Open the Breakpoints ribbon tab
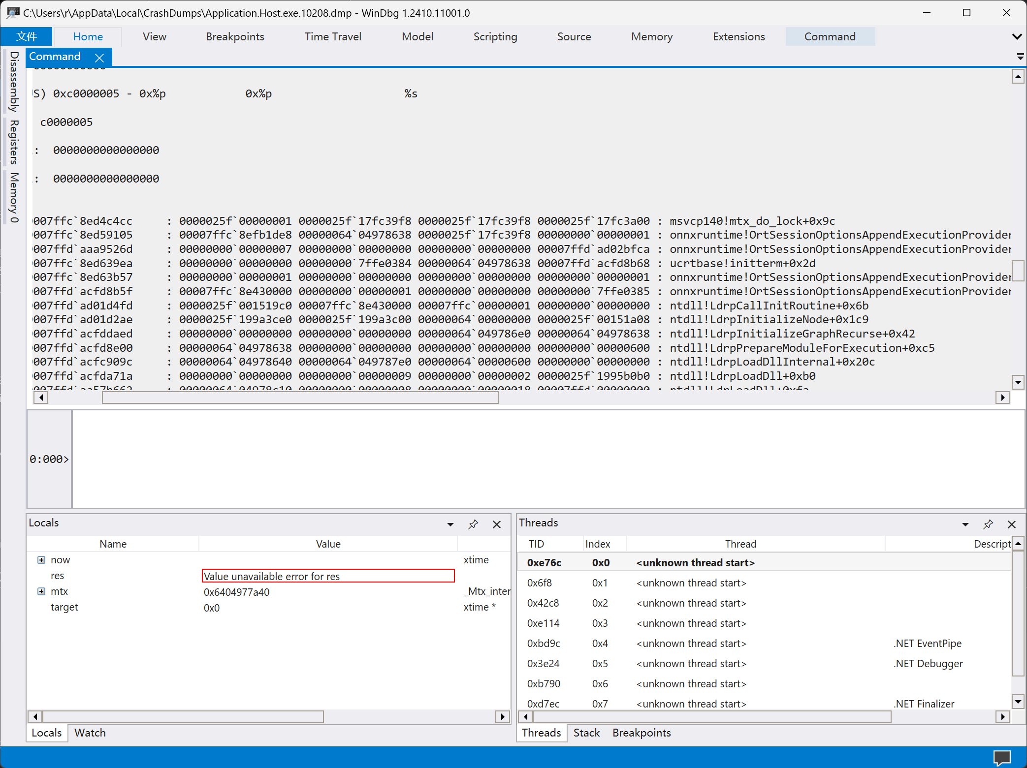The width and height of the screenshot is (1027, 768). (x=235, y=36)
